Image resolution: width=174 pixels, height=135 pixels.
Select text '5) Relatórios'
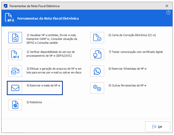pos(34,102)
